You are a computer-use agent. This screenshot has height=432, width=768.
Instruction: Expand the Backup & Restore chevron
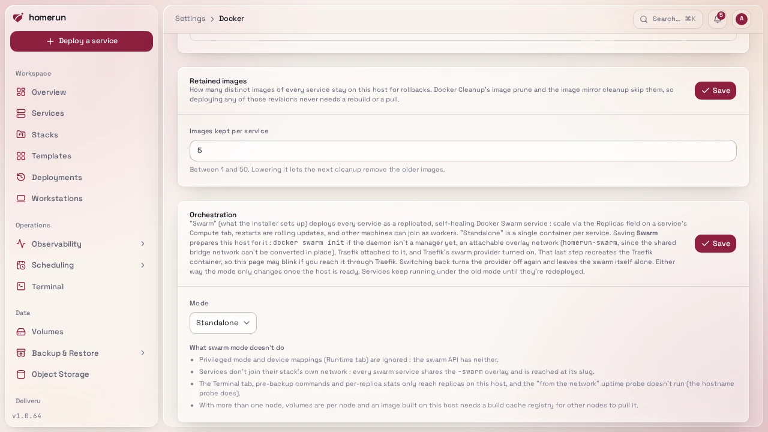(x=143, y=353)
